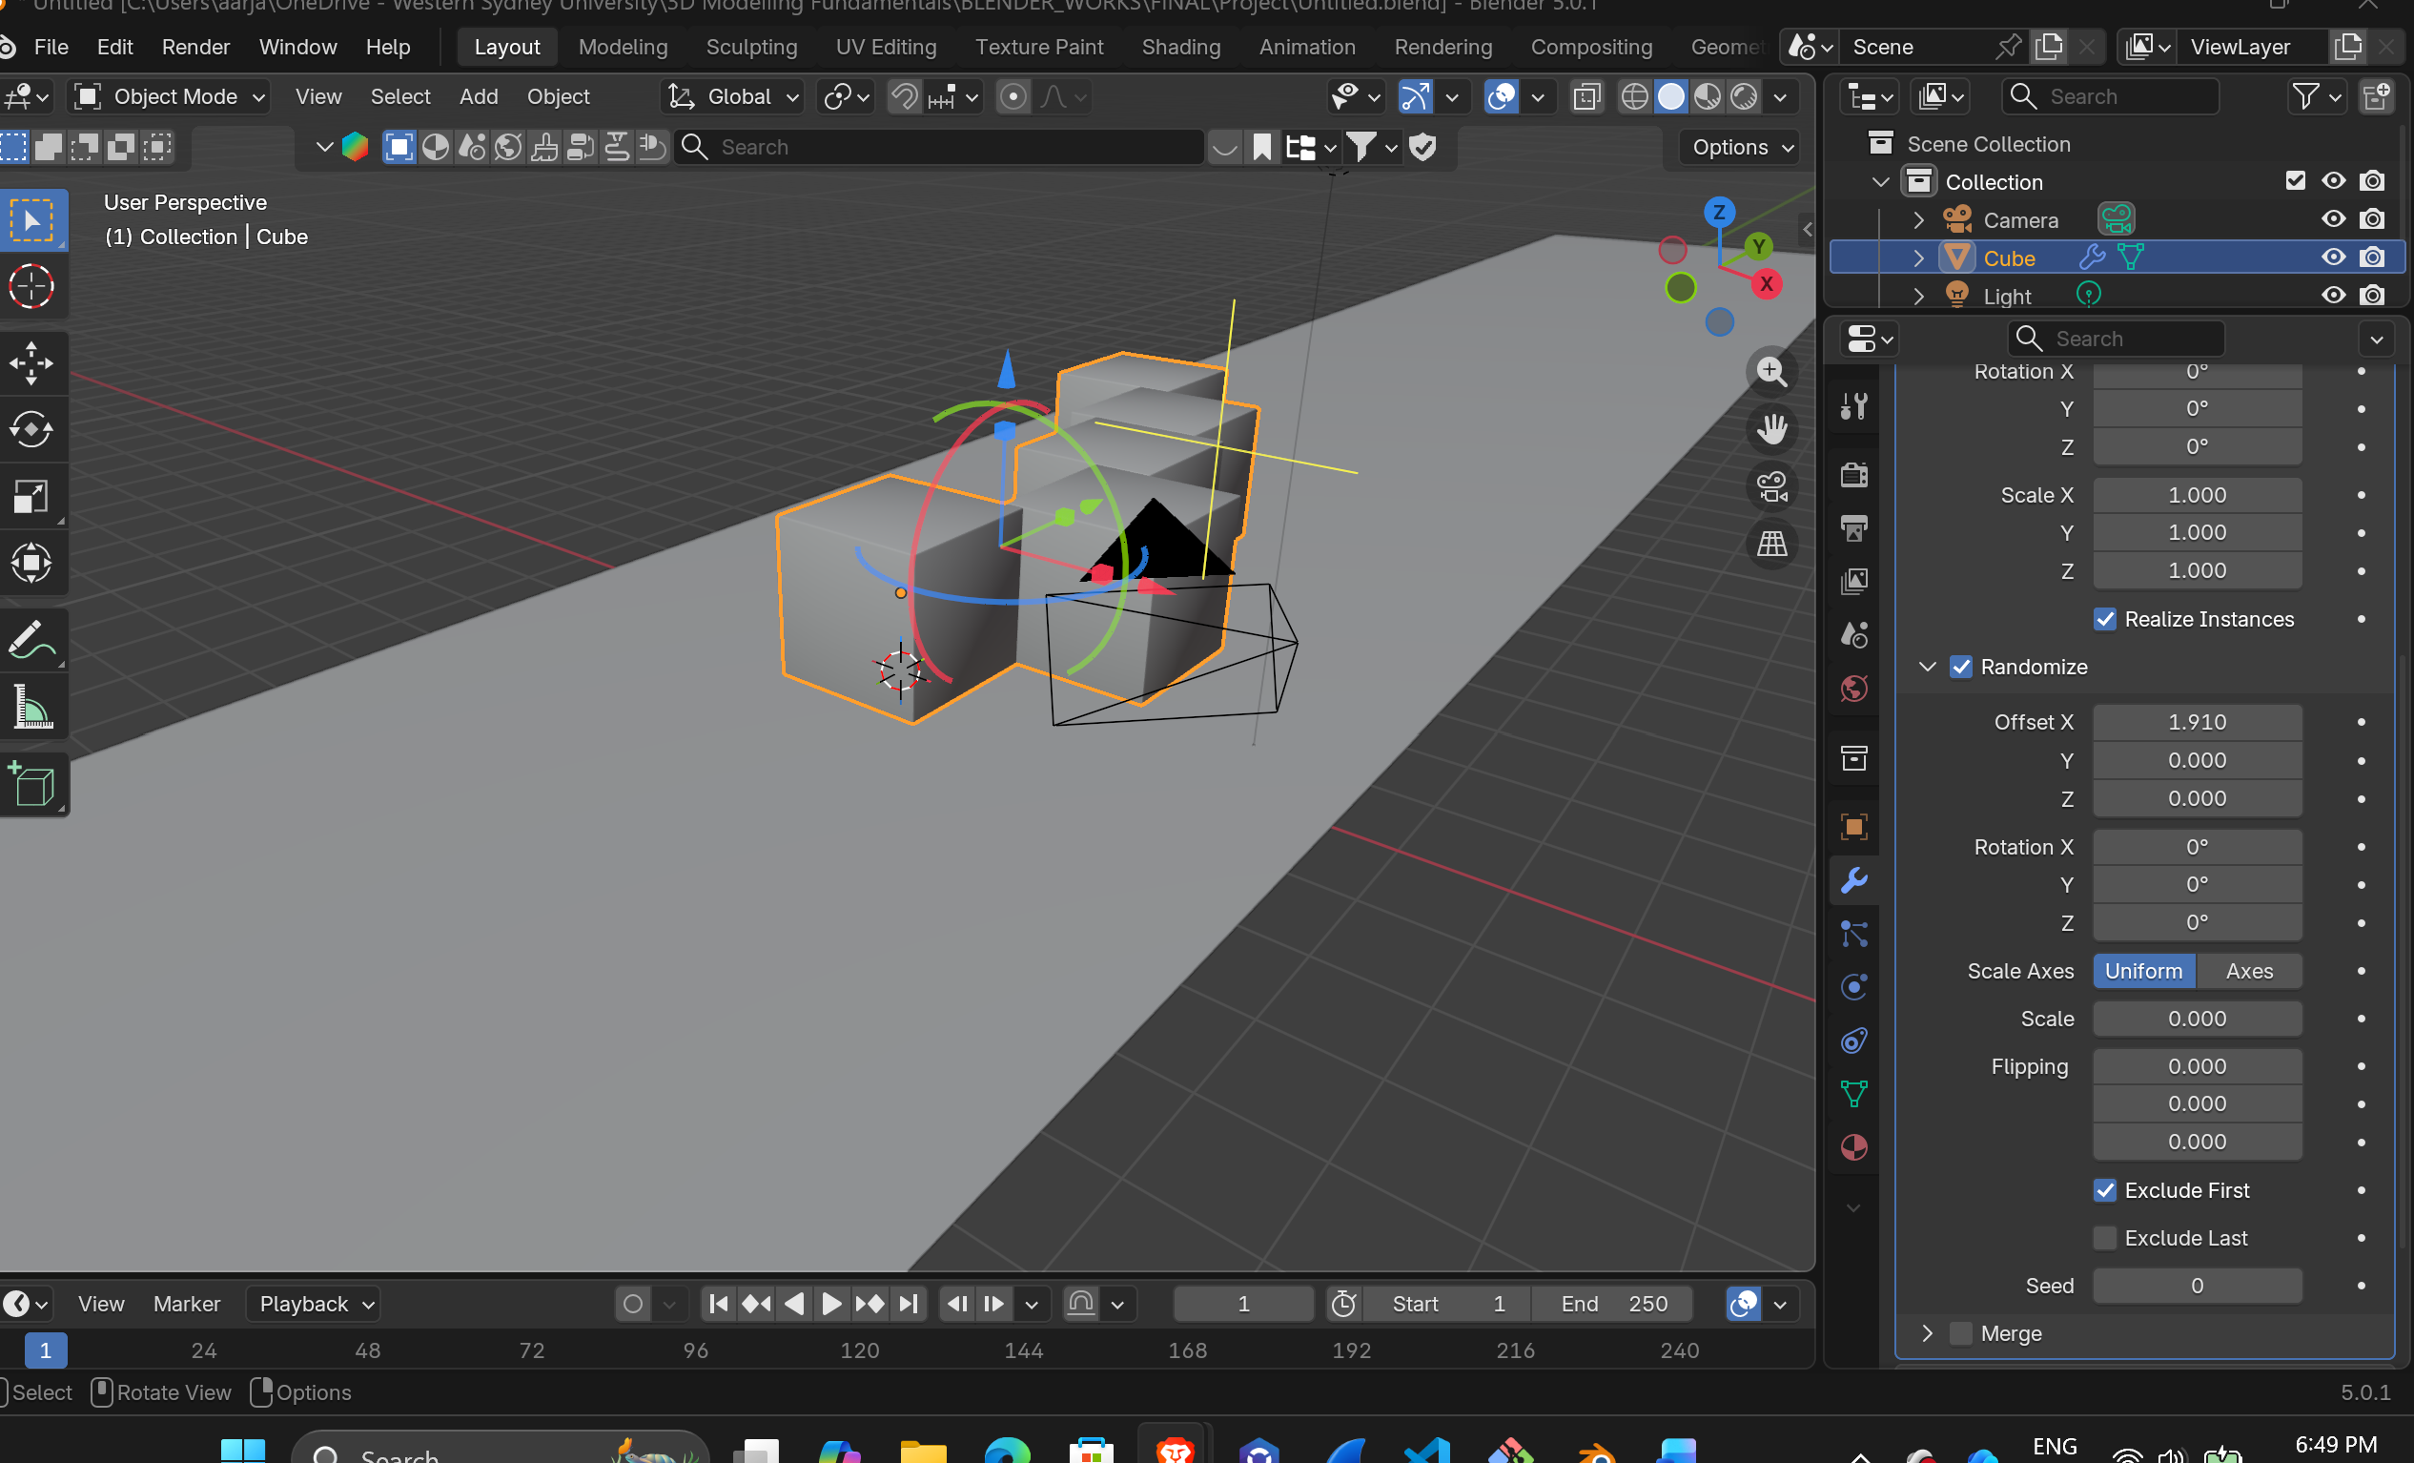2414x1463 pixels.
Task: Enable the Exclude Last checkbox
Action: tap(2104, 1238)
